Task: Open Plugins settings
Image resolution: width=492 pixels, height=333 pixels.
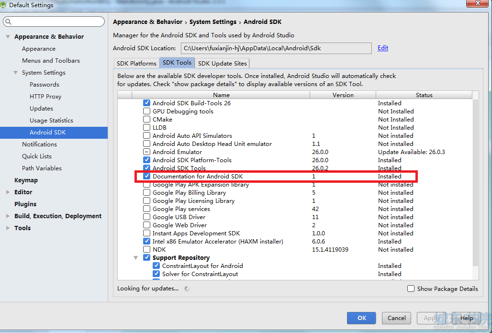Action: (x=25, y=204)
